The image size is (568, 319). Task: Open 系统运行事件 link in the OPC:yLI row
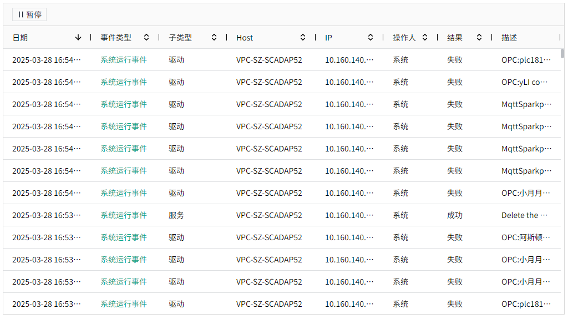[x=124, y=82]
